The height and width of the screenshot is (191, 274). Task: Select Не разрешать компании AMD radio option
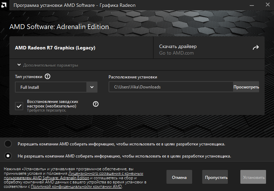click(8, 156)
